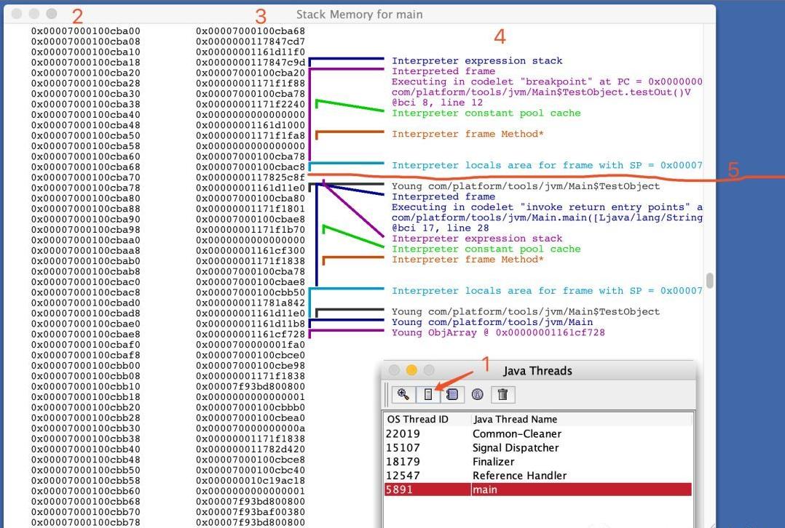The image size is (785, 528).
Task: Focus the Stack Memory for main title bar
Action: [x=359, y=15]
